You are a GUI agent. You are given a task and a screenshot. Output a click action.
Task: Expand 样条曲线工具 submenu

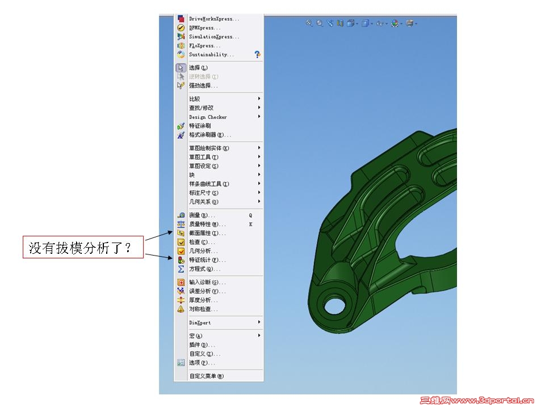click(x=218, y=184)
